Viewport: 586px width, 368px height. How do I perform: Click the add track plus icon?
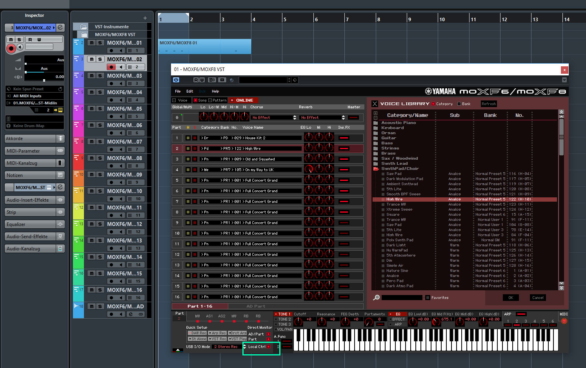pyautogui.click(x=145, y=18)
